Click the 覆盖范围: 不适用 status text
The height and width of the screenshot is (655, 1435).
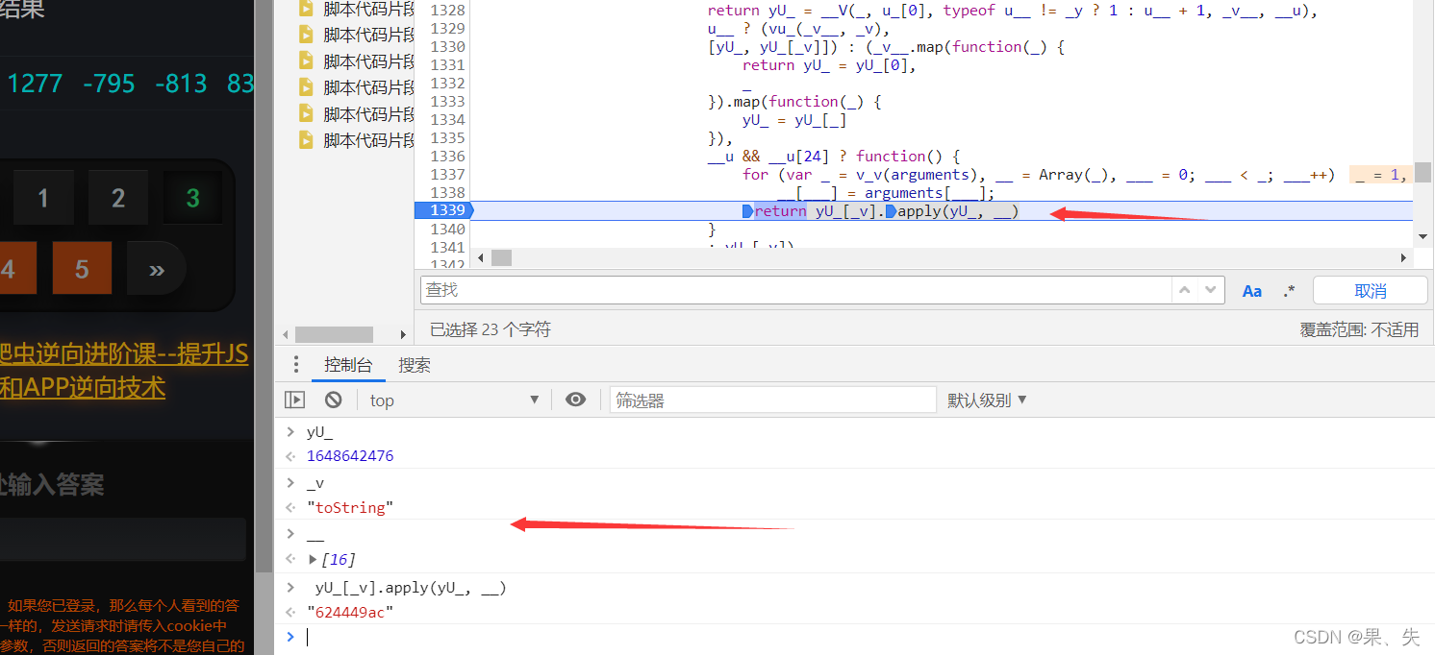1359,329
